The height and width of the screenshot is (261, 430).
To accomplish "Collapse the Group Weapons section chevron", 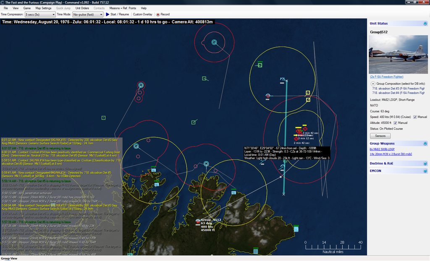I will tap(425, 144).
